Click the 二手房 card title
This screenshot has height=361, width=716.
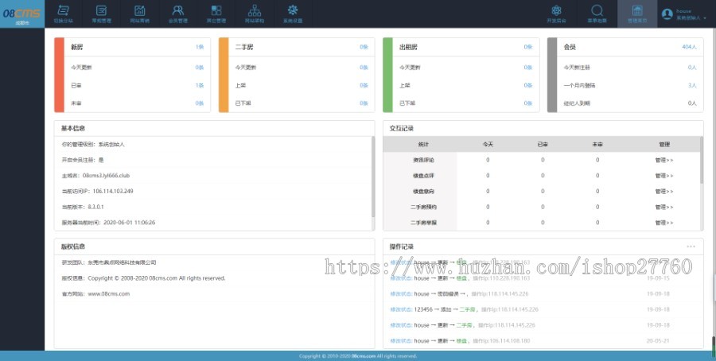[x=244, y=47]
